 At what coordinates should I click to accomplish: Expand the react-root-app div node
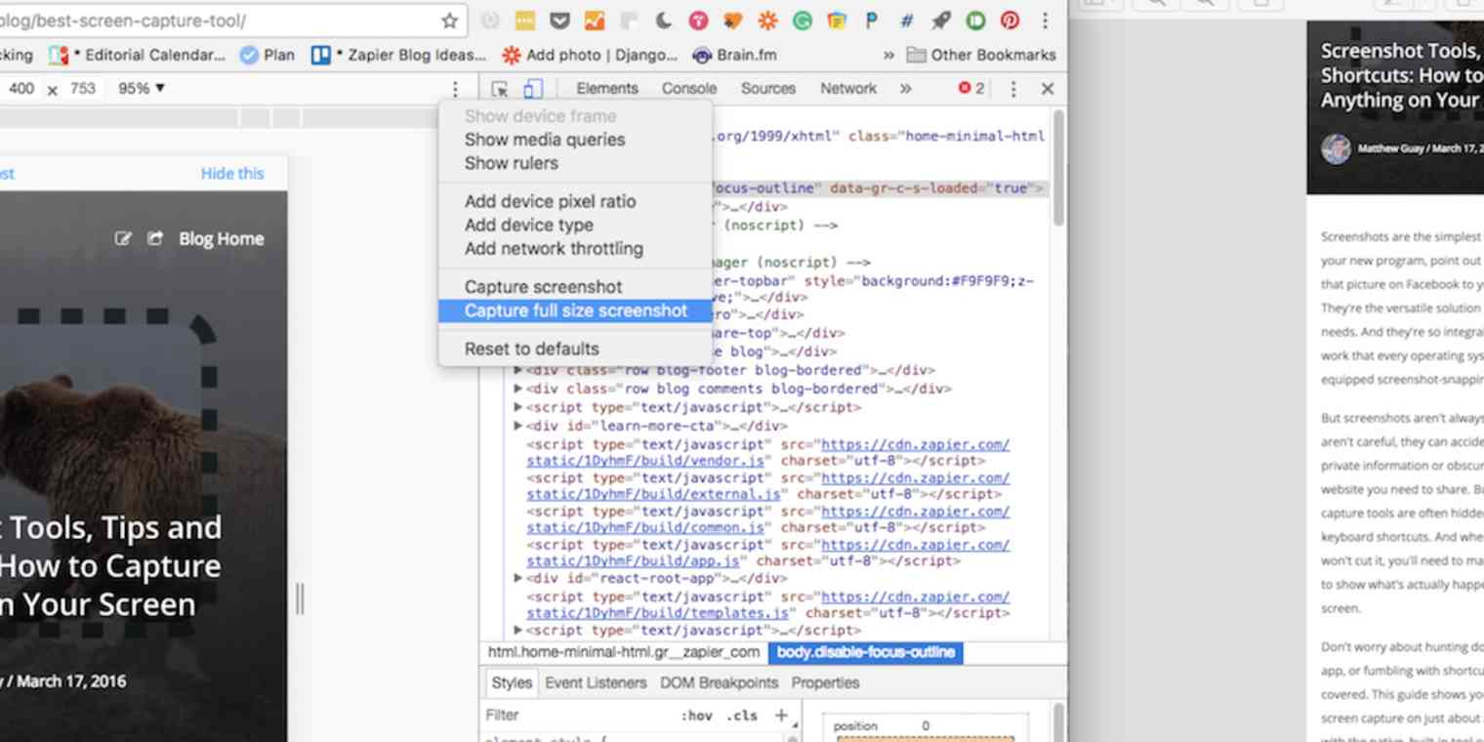518,578
